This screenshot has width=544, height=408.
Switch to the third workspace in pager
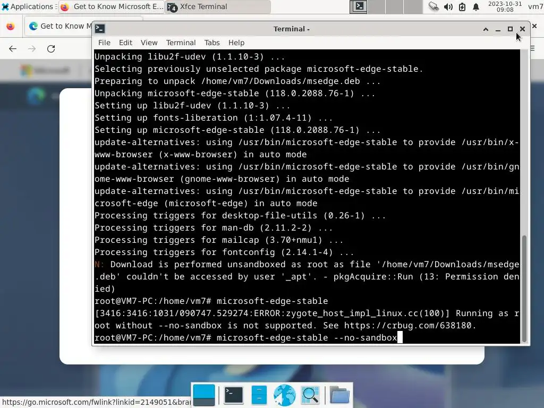click(x=395, y=6)
